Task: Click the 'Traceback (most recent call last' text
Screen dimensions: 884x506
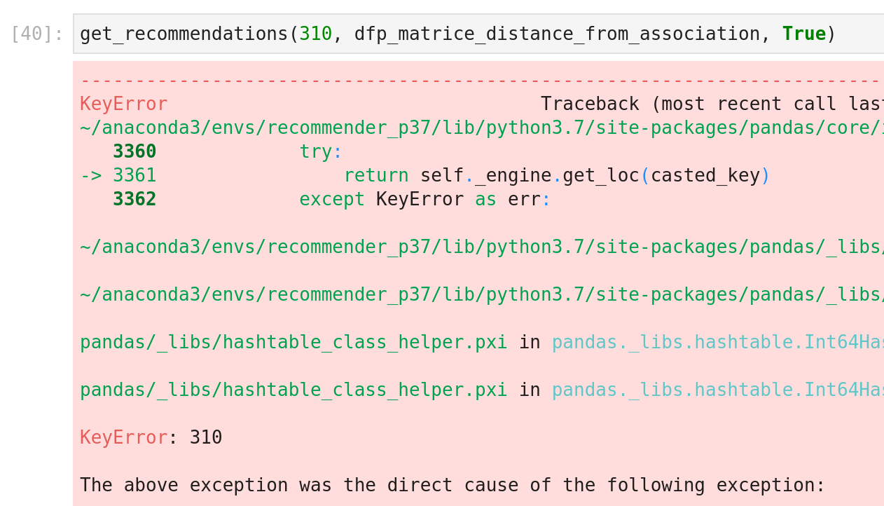Action: 711,104
